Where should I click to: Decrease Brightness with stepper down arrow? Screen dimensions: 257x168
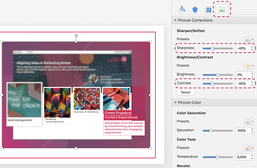[x=252, y=76]
